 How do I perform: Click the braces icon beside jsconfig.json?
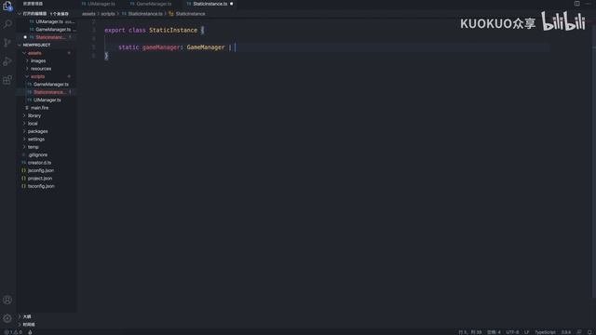click(x=23, y=170)
